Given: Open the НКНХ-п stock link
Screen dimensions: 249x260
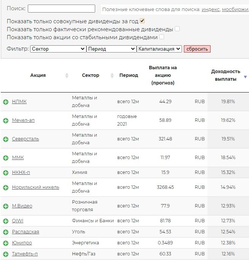Looking at the screenshot, I should tap(21, 172).
